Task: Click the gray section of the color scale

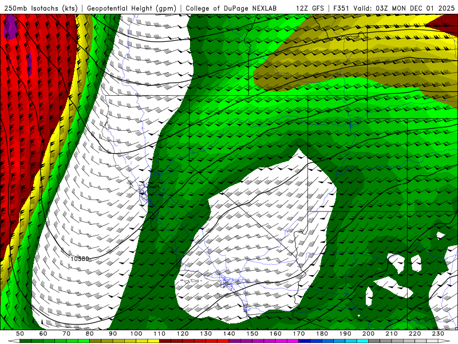Action: [403, 341]
